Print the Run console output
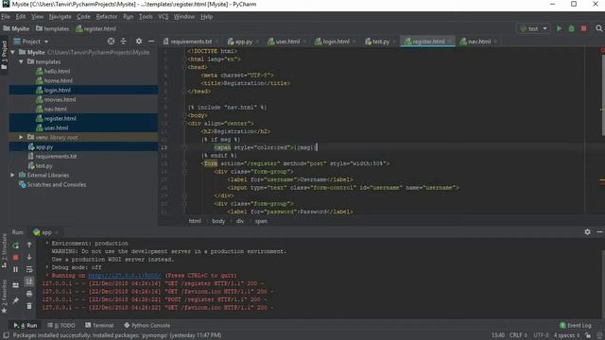Viewport: 605px width, 340px height. (29, 294)
